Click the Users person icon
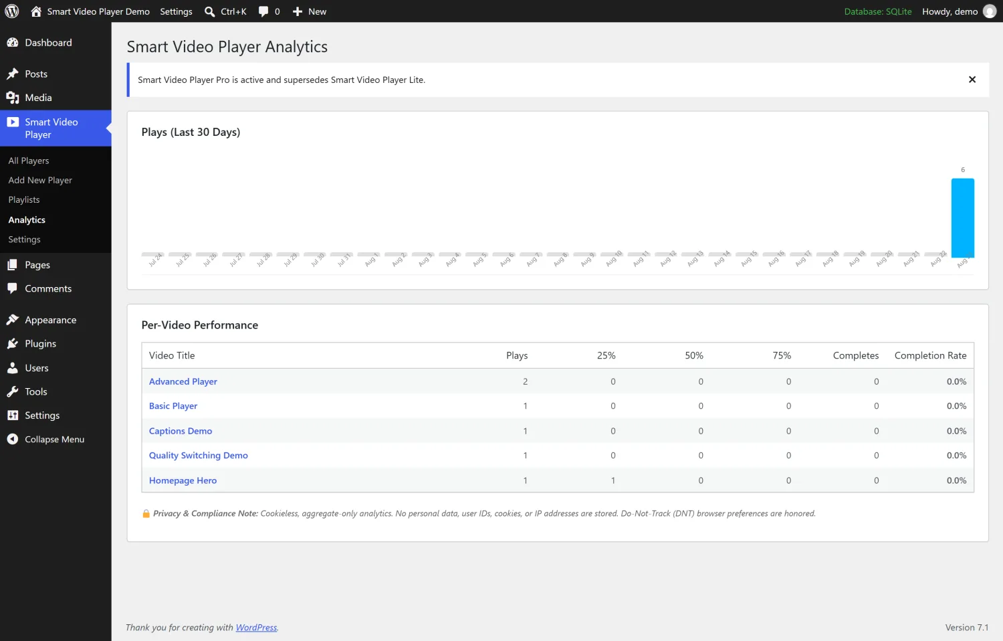Viewport: 1003px width, 641px height. (x=13, y=368)
